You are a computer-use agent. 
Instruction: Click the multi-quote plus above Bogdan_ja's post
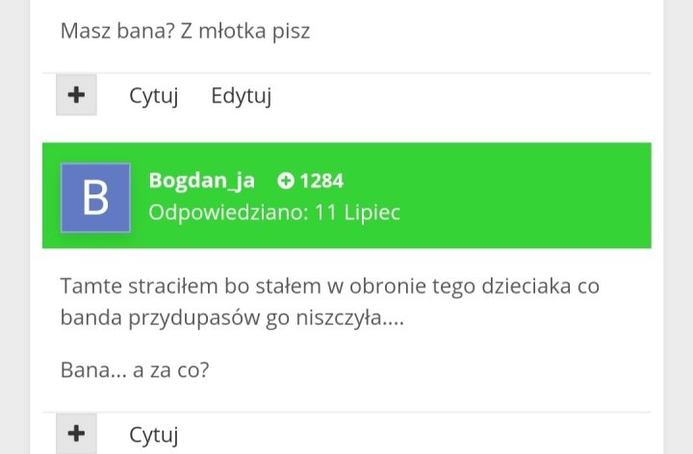(76, 96)
